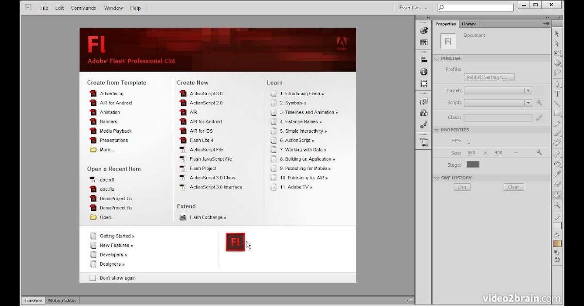584x306 pixels.
Task: Open the Code Snippets panel icon
Action: coord(424,101)
